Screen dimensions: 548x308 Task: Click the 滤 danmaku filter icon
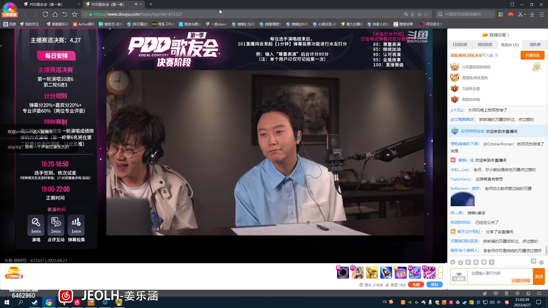pos(533,262)
